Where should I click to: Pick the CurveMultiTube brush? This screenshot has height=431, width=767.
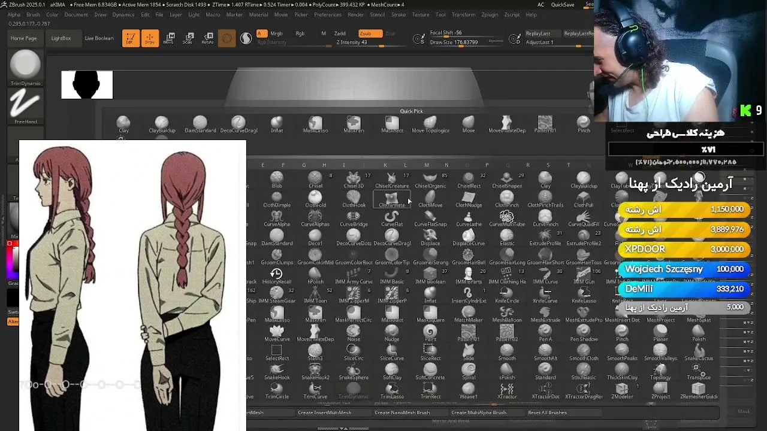point(507,218)
